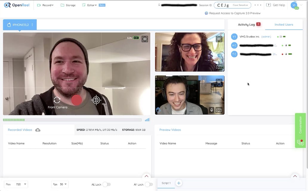Viewport: 308px width, 191px height.
Task: Open the Conversation chat panel
Action: coord(300,130)
